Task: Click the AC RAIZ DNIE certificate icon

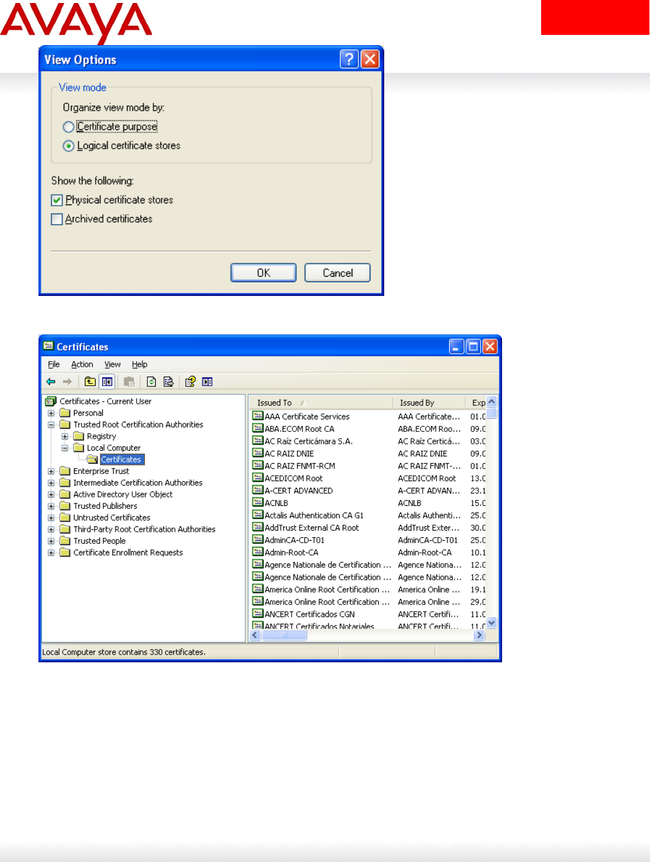Action: (x=258, y=453)
